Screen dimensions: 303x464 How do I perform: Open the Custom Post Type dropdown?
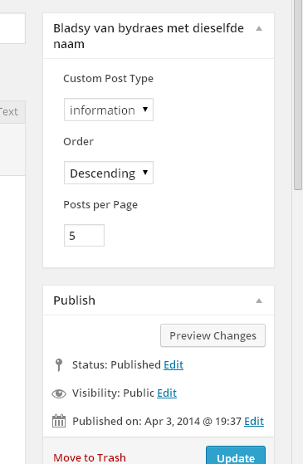(109, 110)
